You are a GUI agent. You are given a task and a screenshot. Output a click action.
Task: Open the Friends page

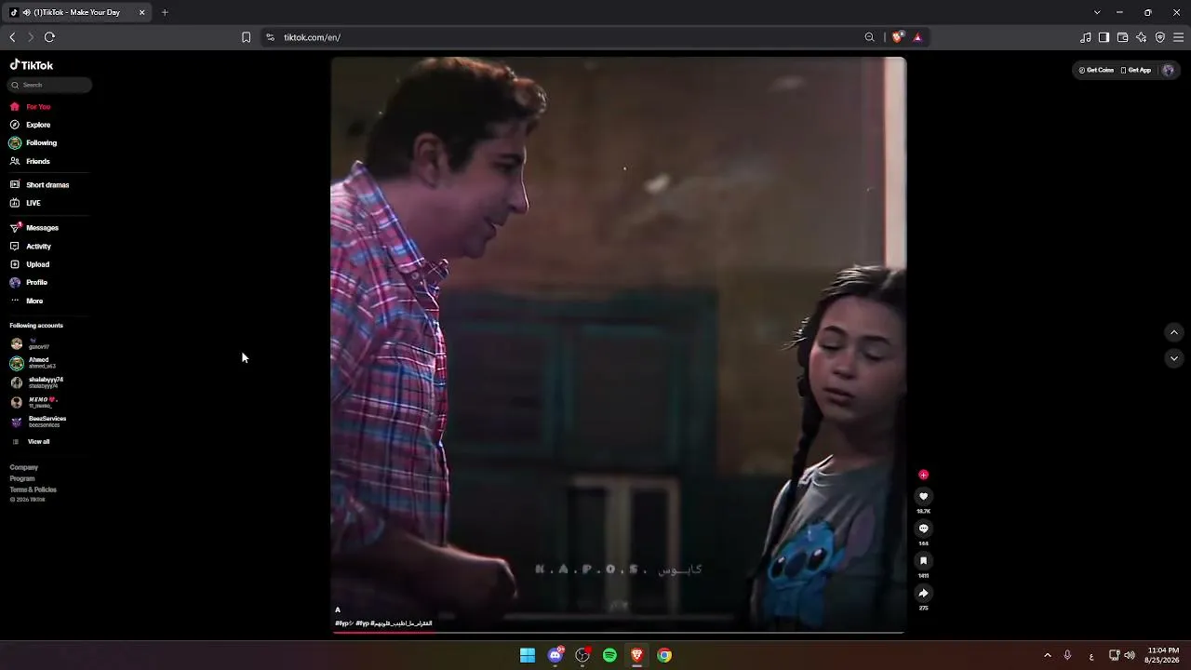pos(30,162)
